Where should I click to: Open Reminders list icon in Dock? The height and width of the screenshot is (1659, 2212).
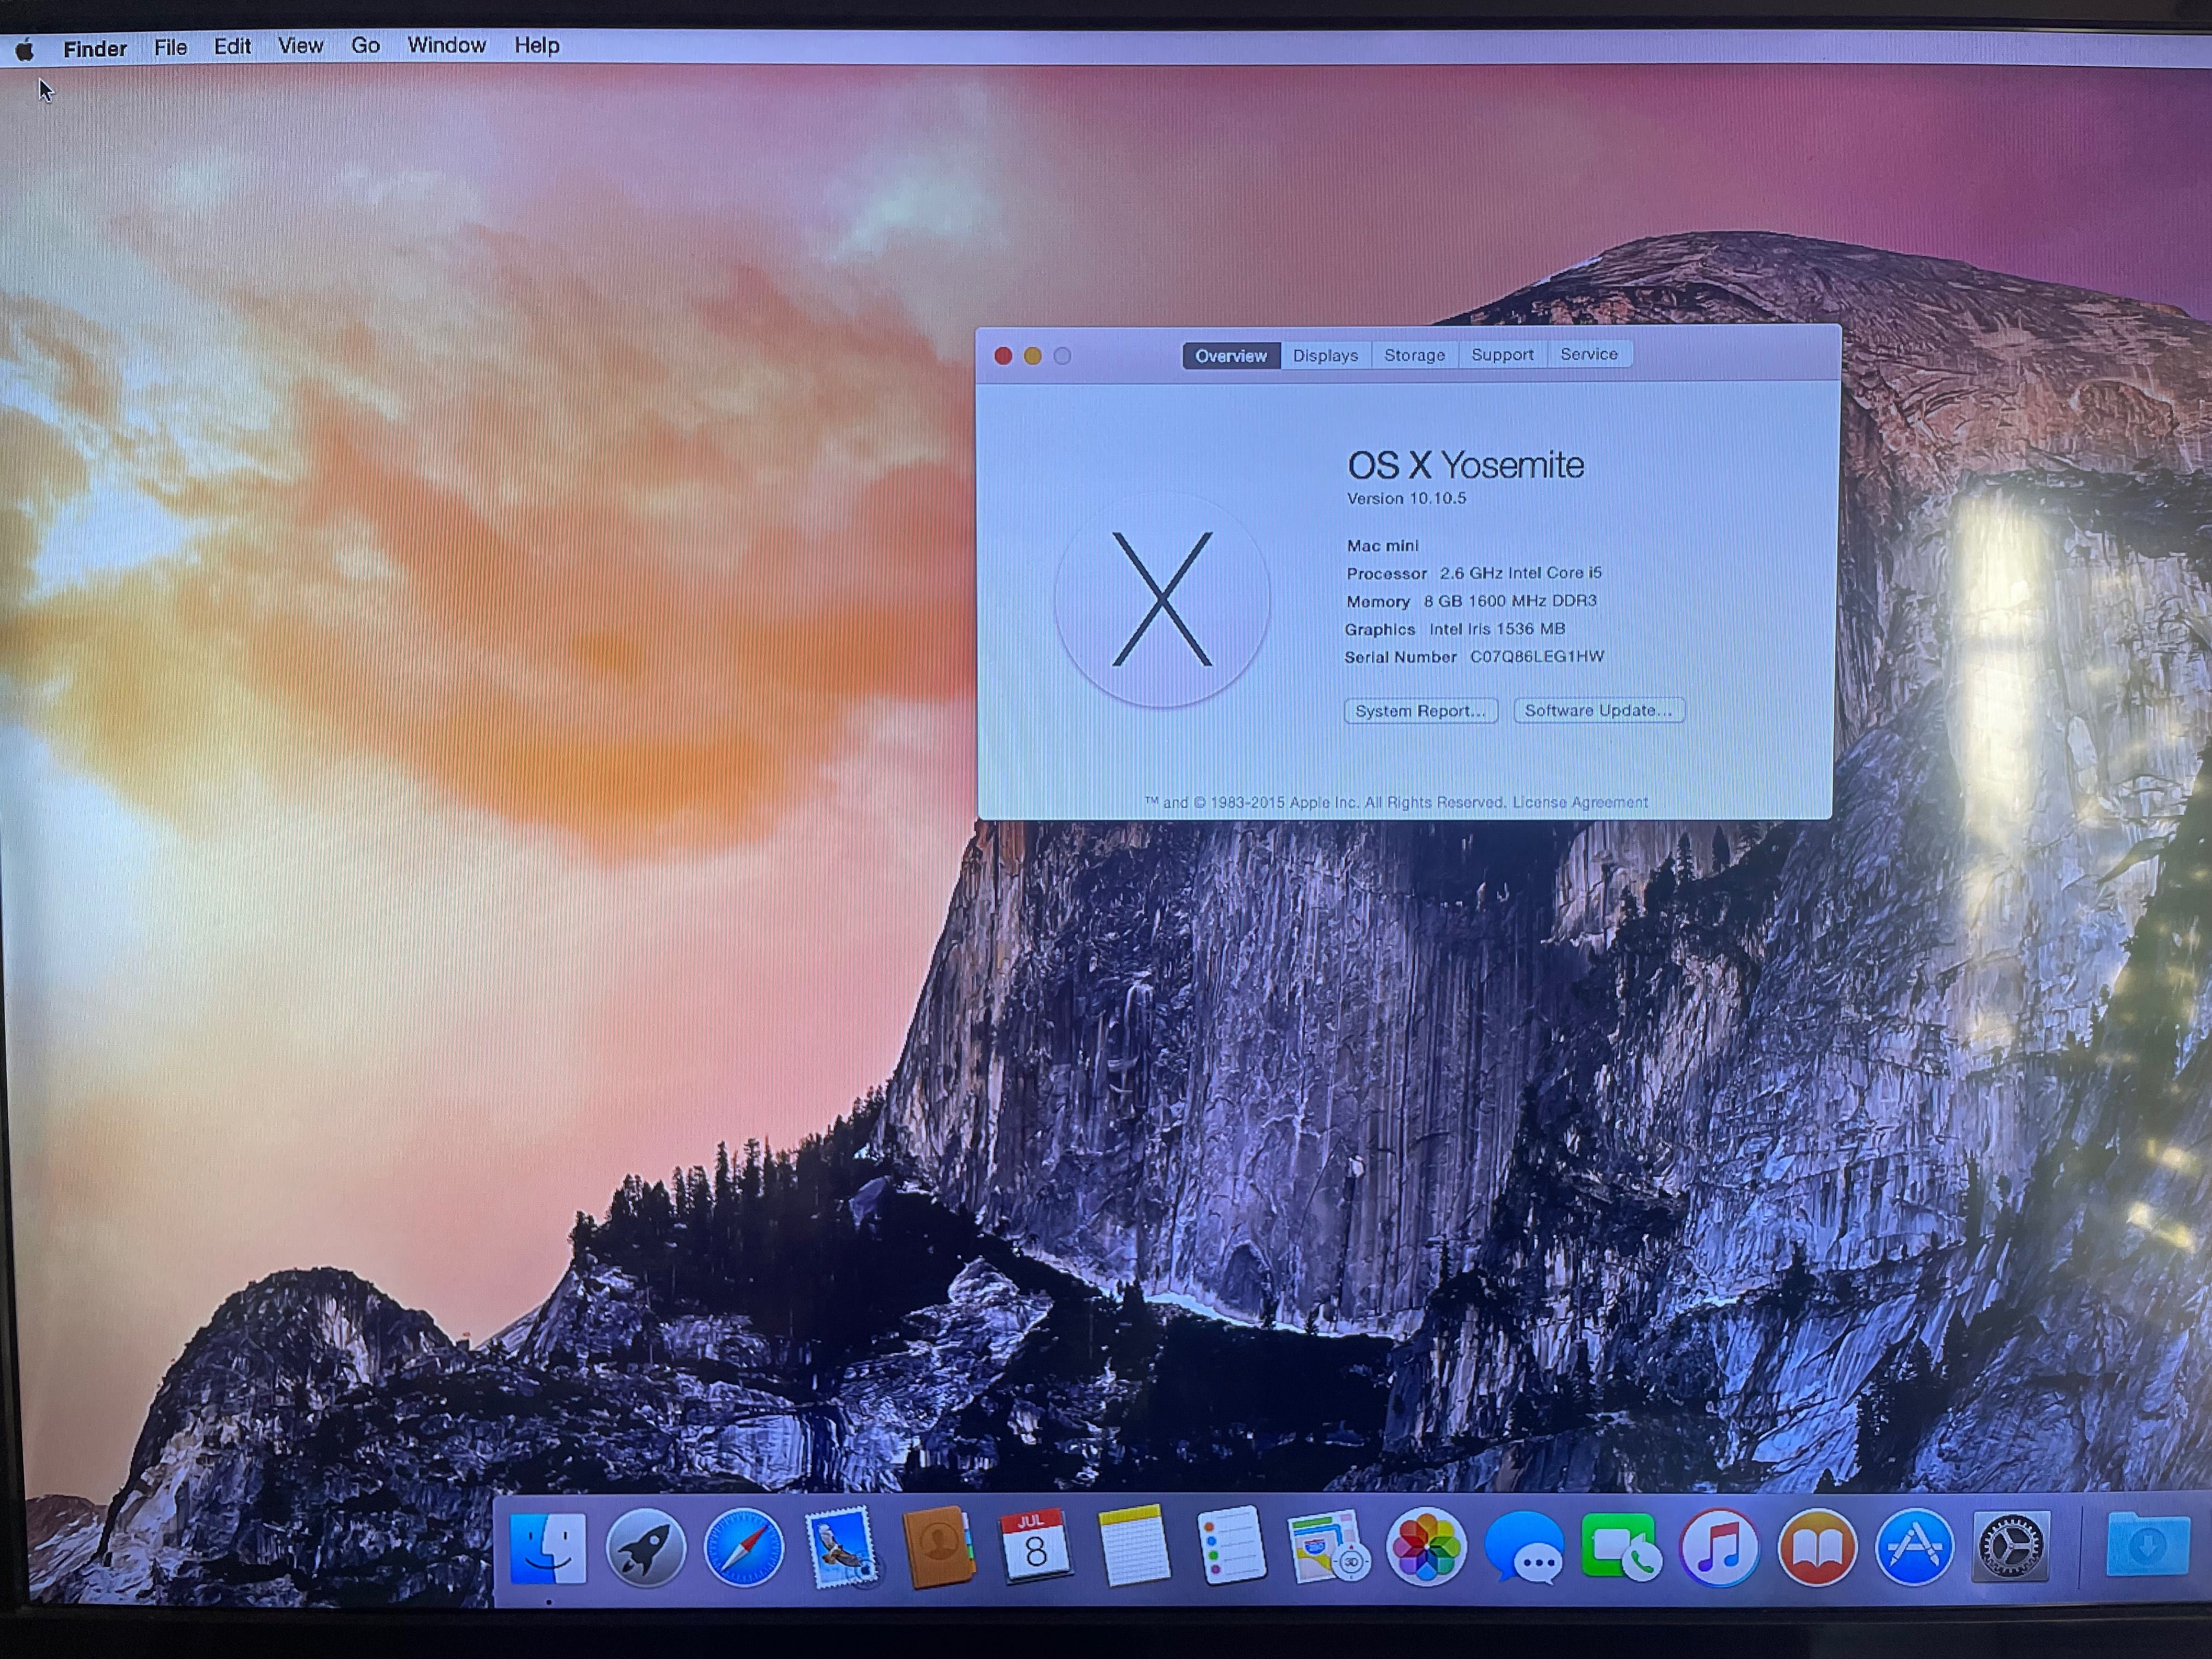(1231, 1546)
